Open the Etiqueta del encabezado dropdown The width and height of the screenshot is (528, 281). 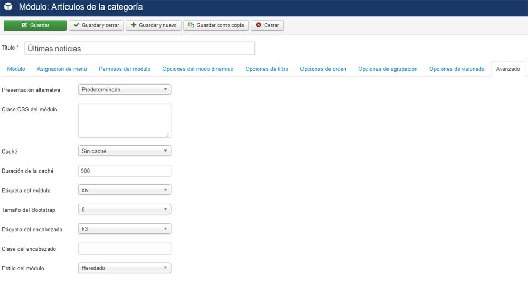point(125,229)
